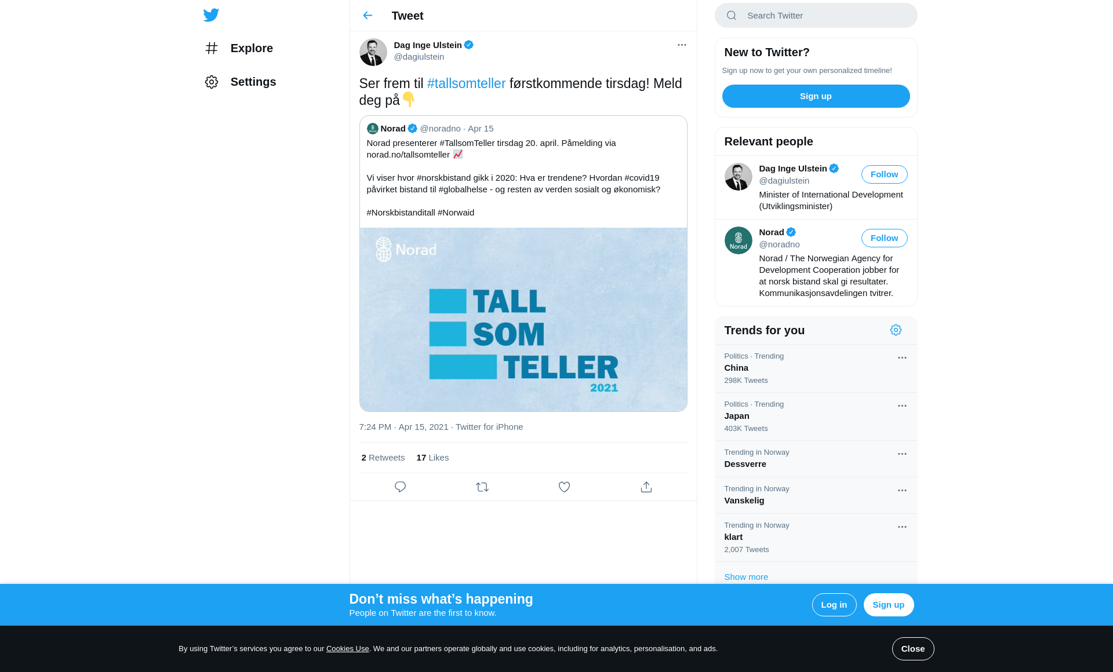The image size is (1113, 672).
Task: Select the Japan trending topic
Action: pyautogui.click(x=816, y=417)
